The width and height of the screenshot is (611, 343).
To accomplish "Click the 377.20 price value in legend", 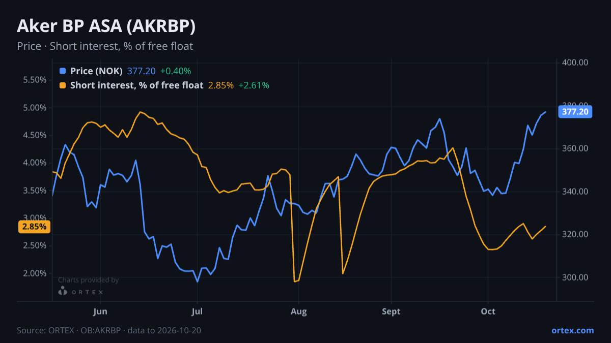I will point(141,71).
